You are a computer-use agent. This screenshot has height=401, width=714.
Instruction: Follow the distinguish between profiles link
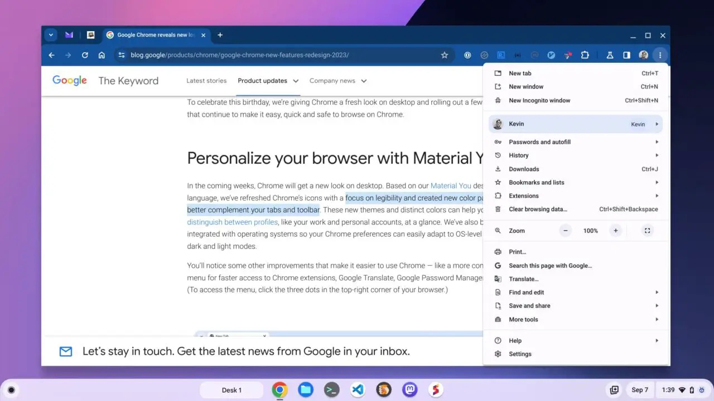coord(232,222)
